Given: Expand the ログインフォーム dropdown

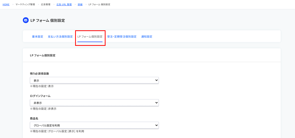Looking at the screenshot, I should (94, 103).
